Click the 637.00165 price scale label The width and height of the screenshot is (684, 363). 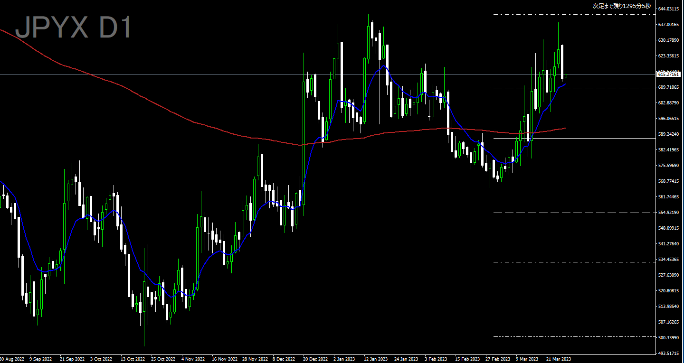click(x=668, y=25)
